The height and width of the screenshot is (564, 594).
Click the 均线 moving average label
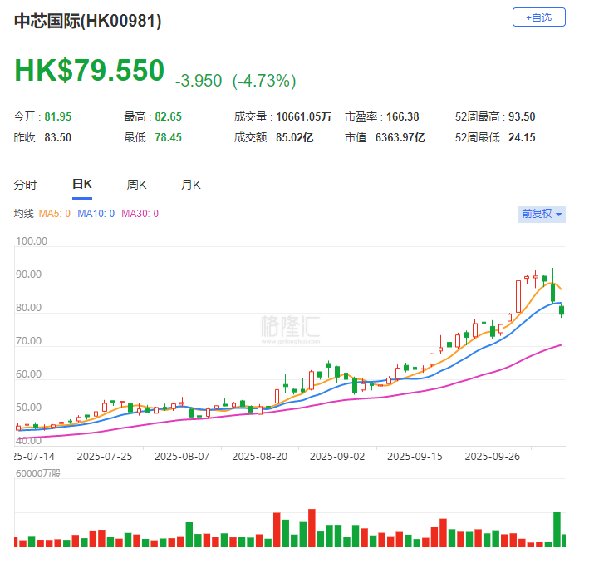[23, 214]
